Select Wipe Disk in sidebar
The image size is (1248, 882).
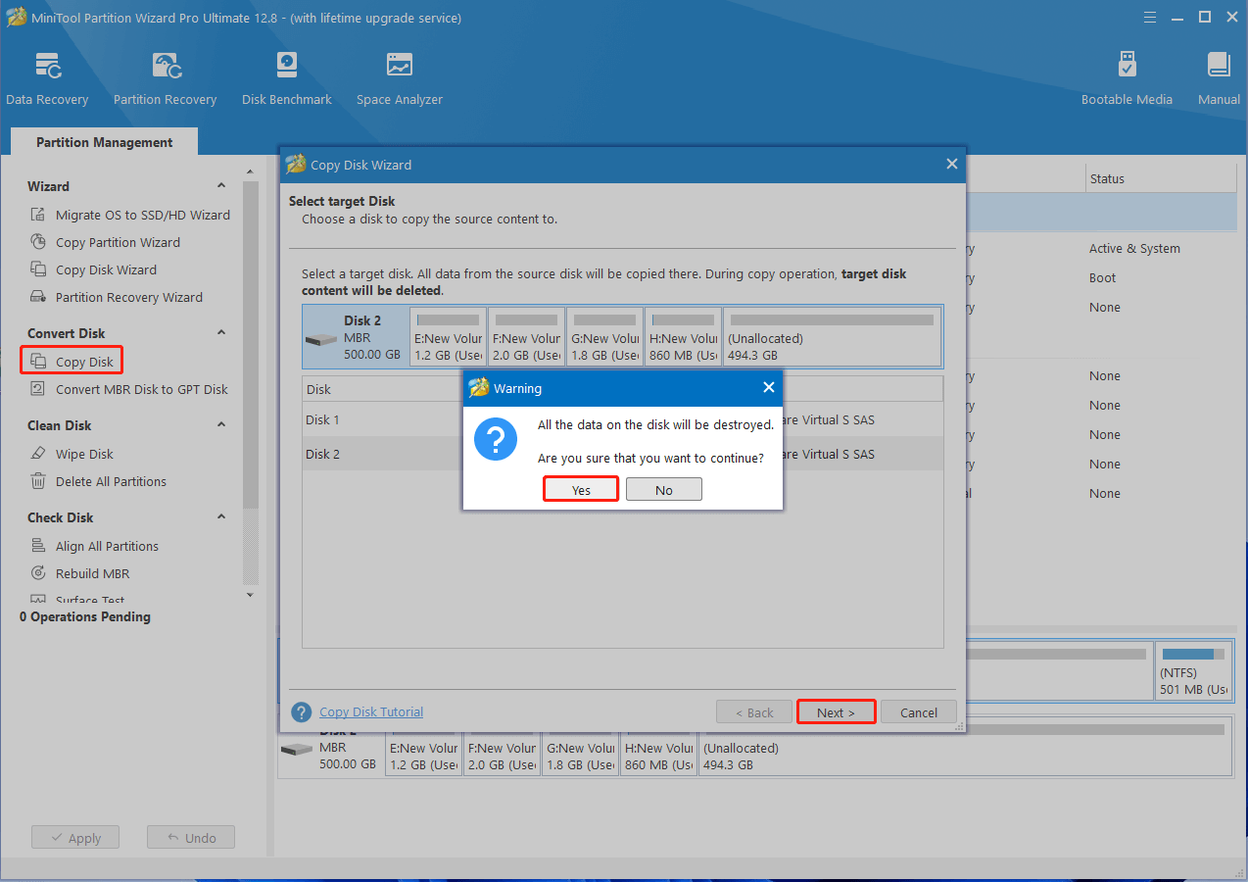(x=84, y=454)
